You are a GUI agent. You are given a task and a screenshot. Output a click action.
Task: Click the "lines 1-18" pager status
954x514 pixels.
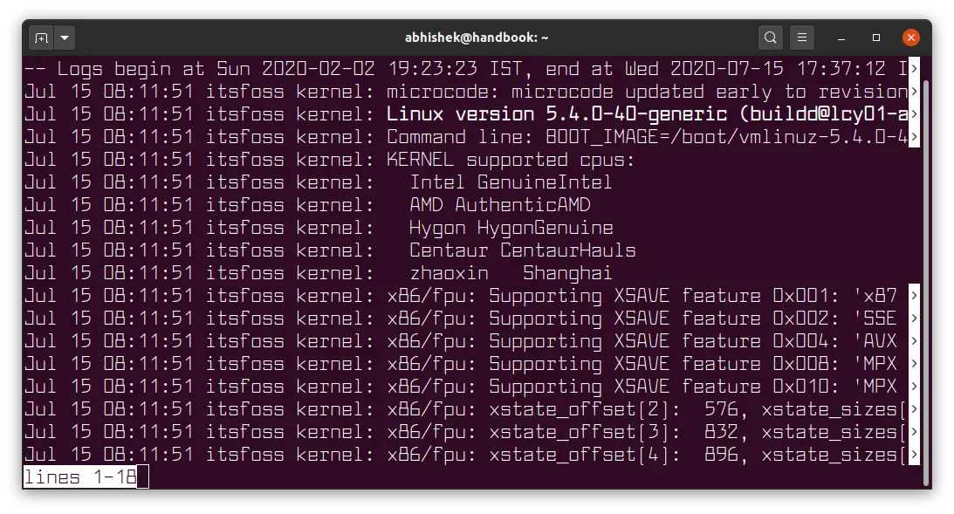coord(79,476)
